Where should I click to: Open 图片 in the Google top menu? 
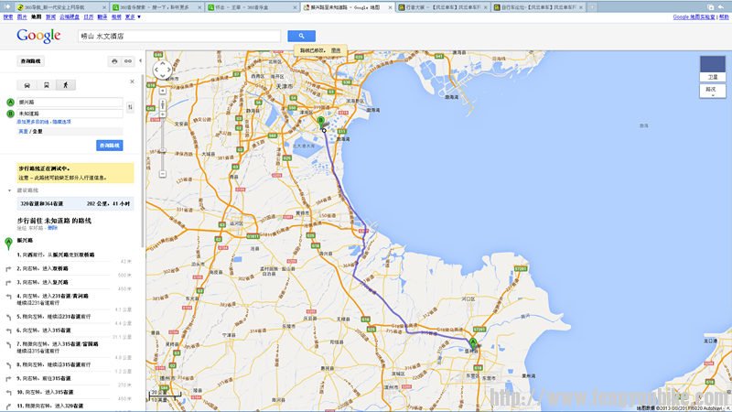(x=21, y=16)
